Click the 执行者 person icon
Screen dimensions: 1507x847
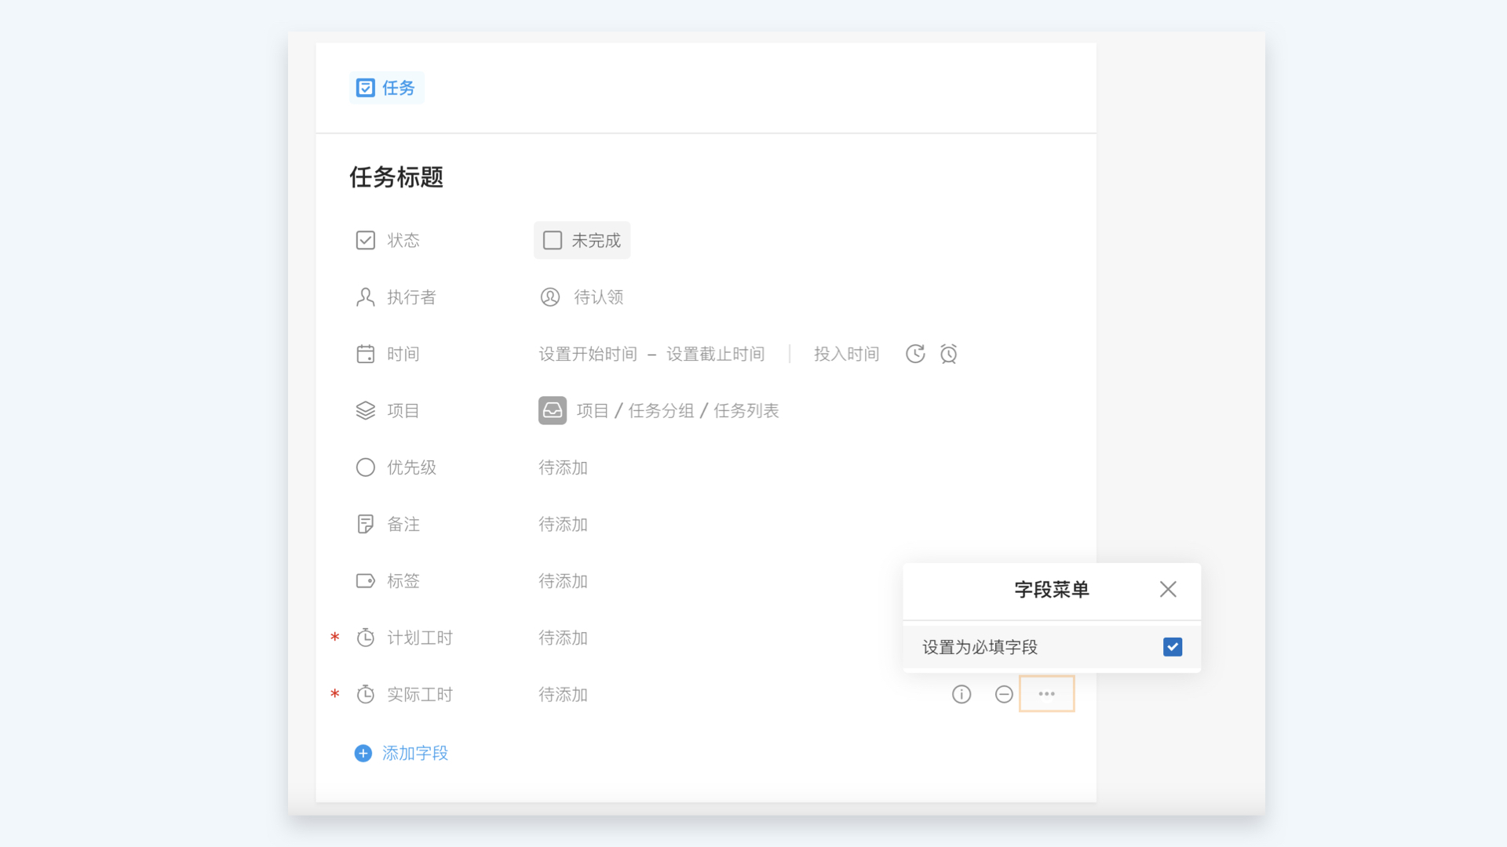[x=366, y=297]
